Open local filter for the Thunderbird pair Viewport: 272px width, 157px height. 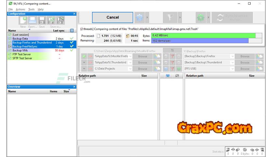click(x=172, y=62)
